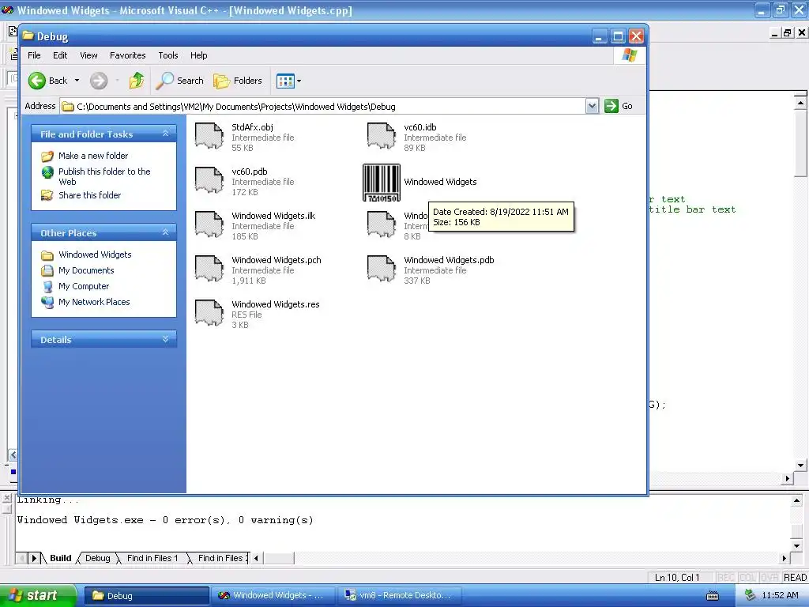Click the output pane scroll down arrow
This screenshot has width=809, height=607.
(x=796, y=546)
